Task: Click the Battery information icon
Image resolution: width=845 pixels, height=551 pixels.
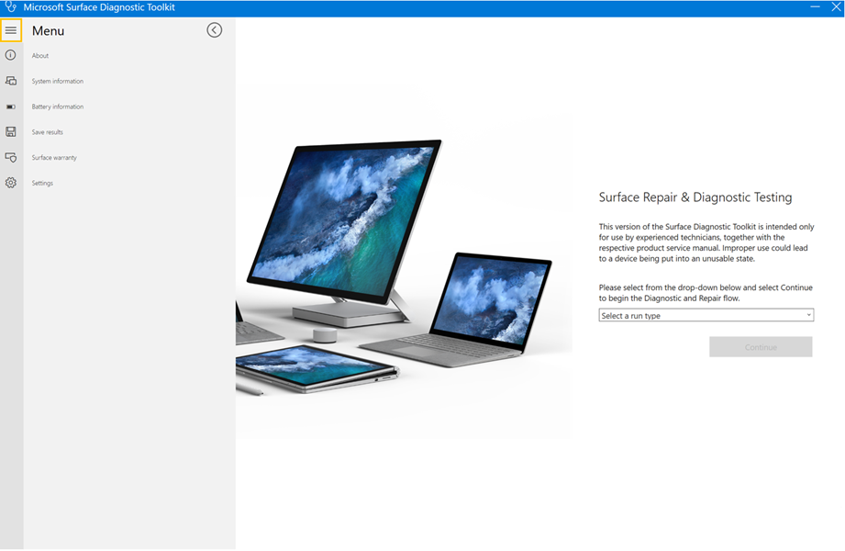Action: pos(11,107)
